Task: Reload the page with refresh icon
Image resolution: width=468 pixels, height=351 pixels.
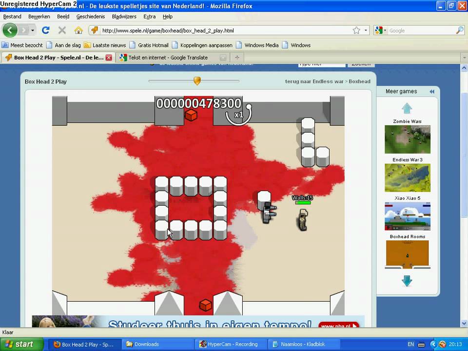Action: click(46, 30)
